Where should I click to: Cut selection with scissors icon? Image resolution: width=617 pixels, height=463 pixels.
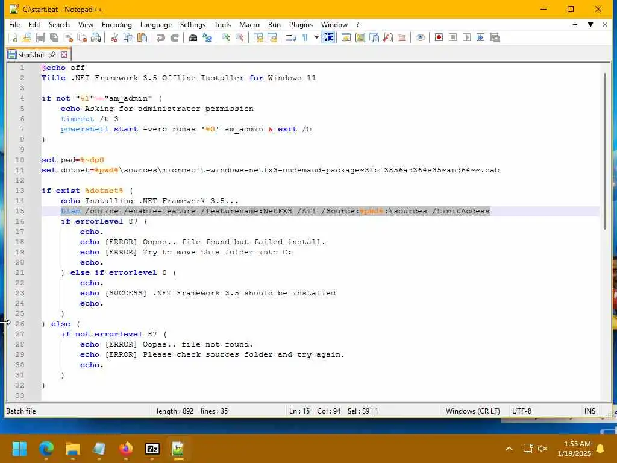click(x=114, y=38)
